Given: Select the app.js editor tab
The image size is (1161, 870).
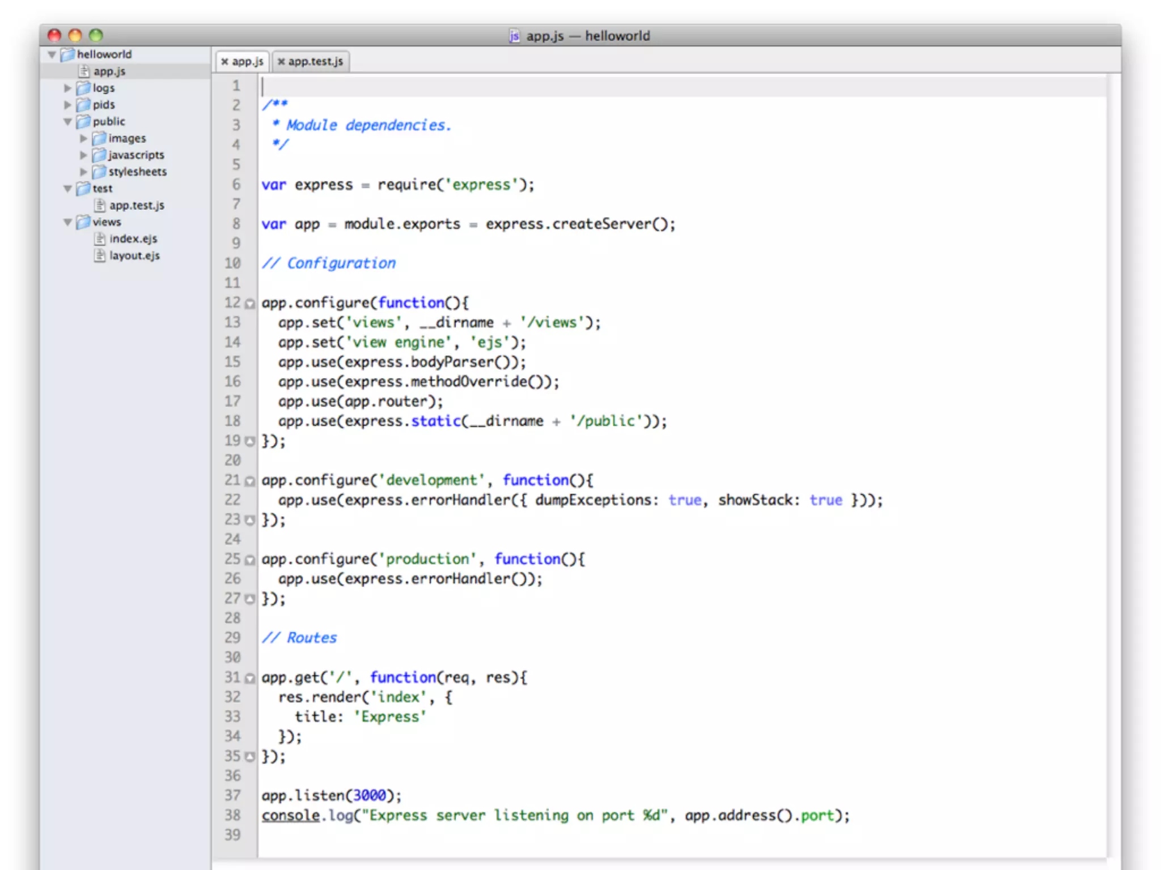Looking at the screenshot, I should pyautogui.click(x=248, y=62).
